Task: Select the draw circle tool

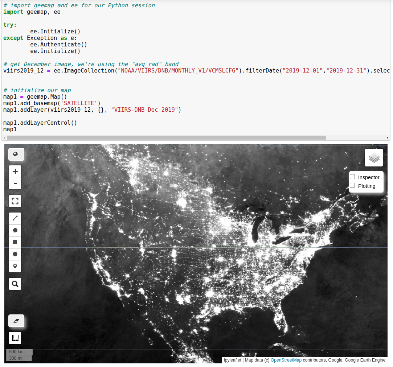Action: [15, 254]
